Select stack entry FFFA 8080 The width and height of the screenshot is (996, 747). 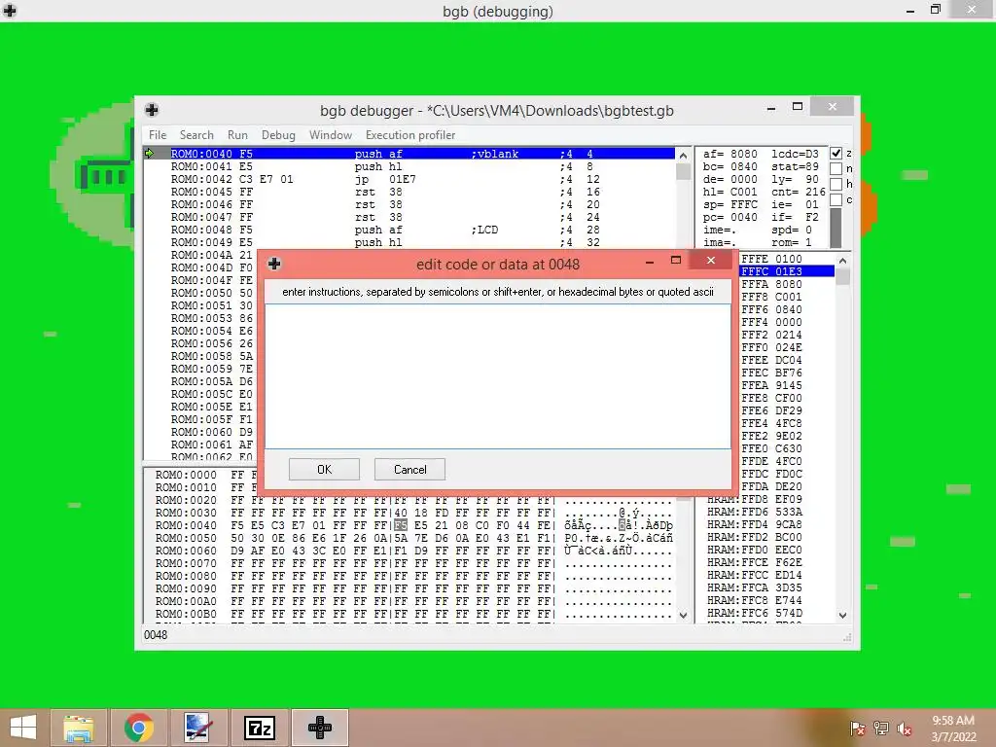pos(787,284)
